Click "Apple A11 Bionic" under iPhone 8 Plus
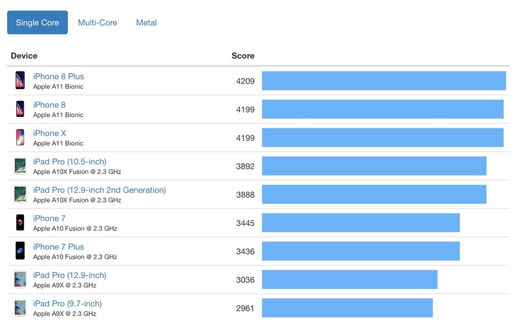This screenshot has width=517, height=320. (x=58, y=86)
